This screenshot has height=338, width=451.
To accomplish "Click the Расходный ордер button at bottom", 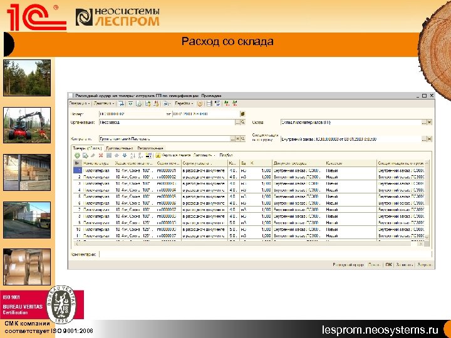I will (348, 265).
